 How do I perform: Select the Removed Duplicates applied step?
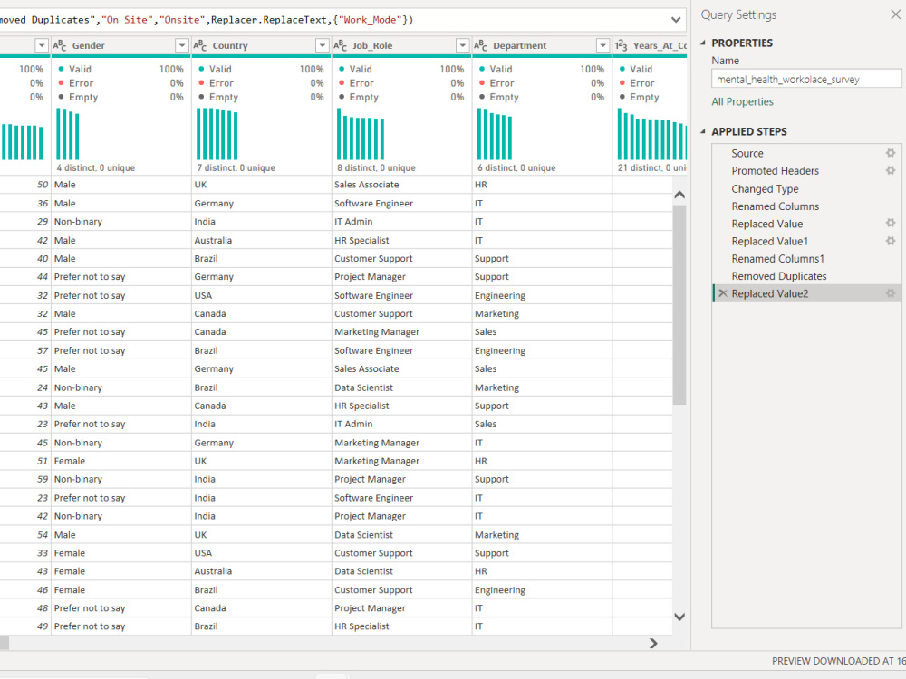click(x=779, y=276)
